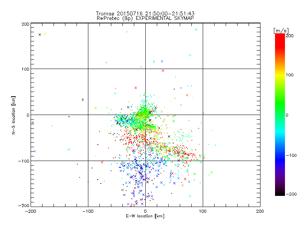Screen dimensions: 306x230
Task: Click the subtitle 'RwPretec (8p) EXPERIMENTAL SKYMAP'
Action: coord(145,18)
